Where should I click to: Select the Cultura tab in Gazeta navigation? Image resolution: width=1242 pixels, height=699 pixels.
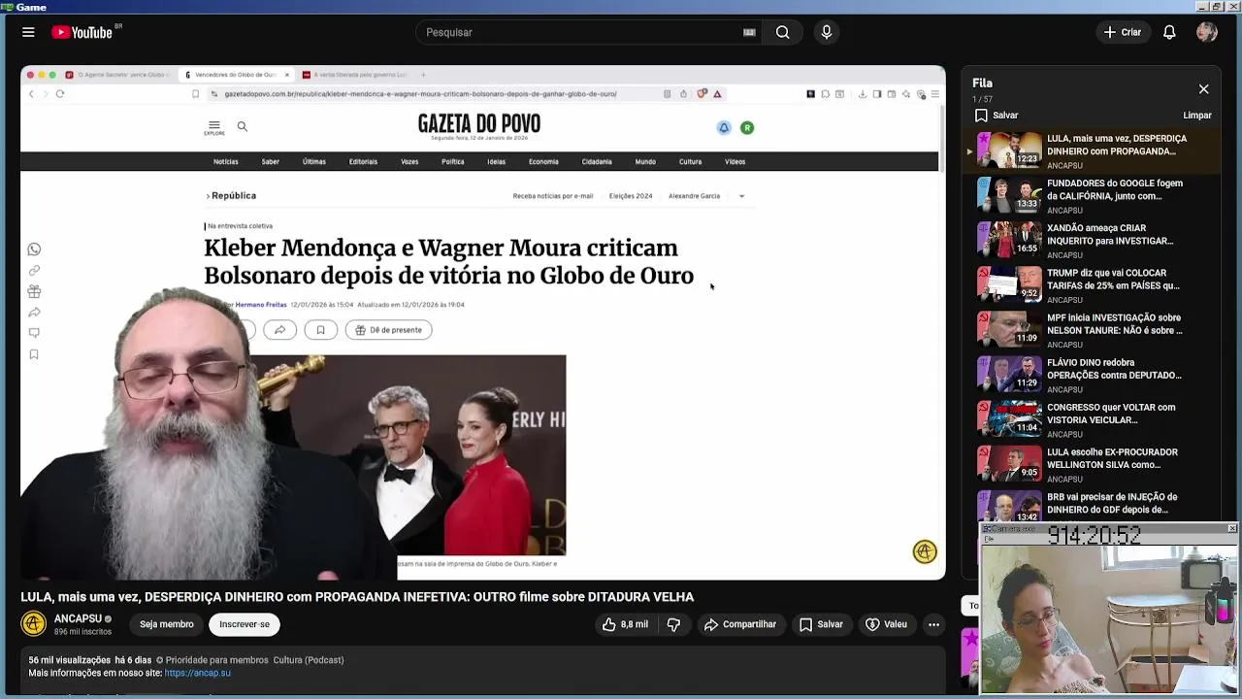(690, 162)
